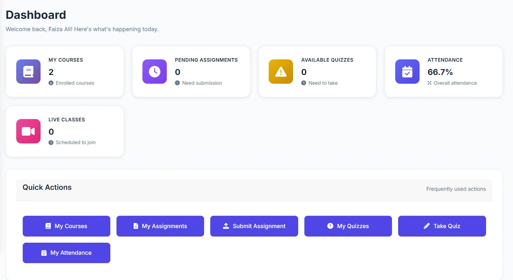Viewport: 513px width, 280px height.
Task: Click the purple book icon in My Courses card
Action: pyautogui.click(x=28, y=71)
